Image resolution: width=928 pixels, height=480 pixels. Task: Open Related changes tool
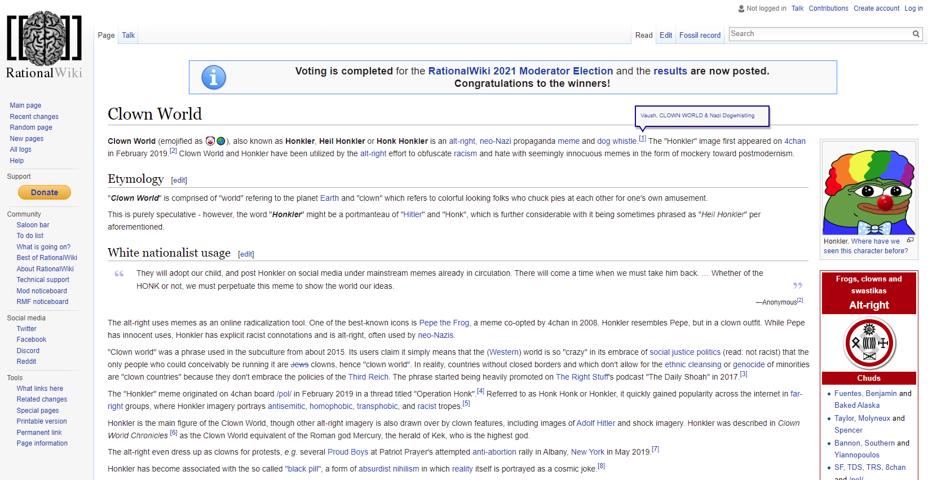(42, 399)
